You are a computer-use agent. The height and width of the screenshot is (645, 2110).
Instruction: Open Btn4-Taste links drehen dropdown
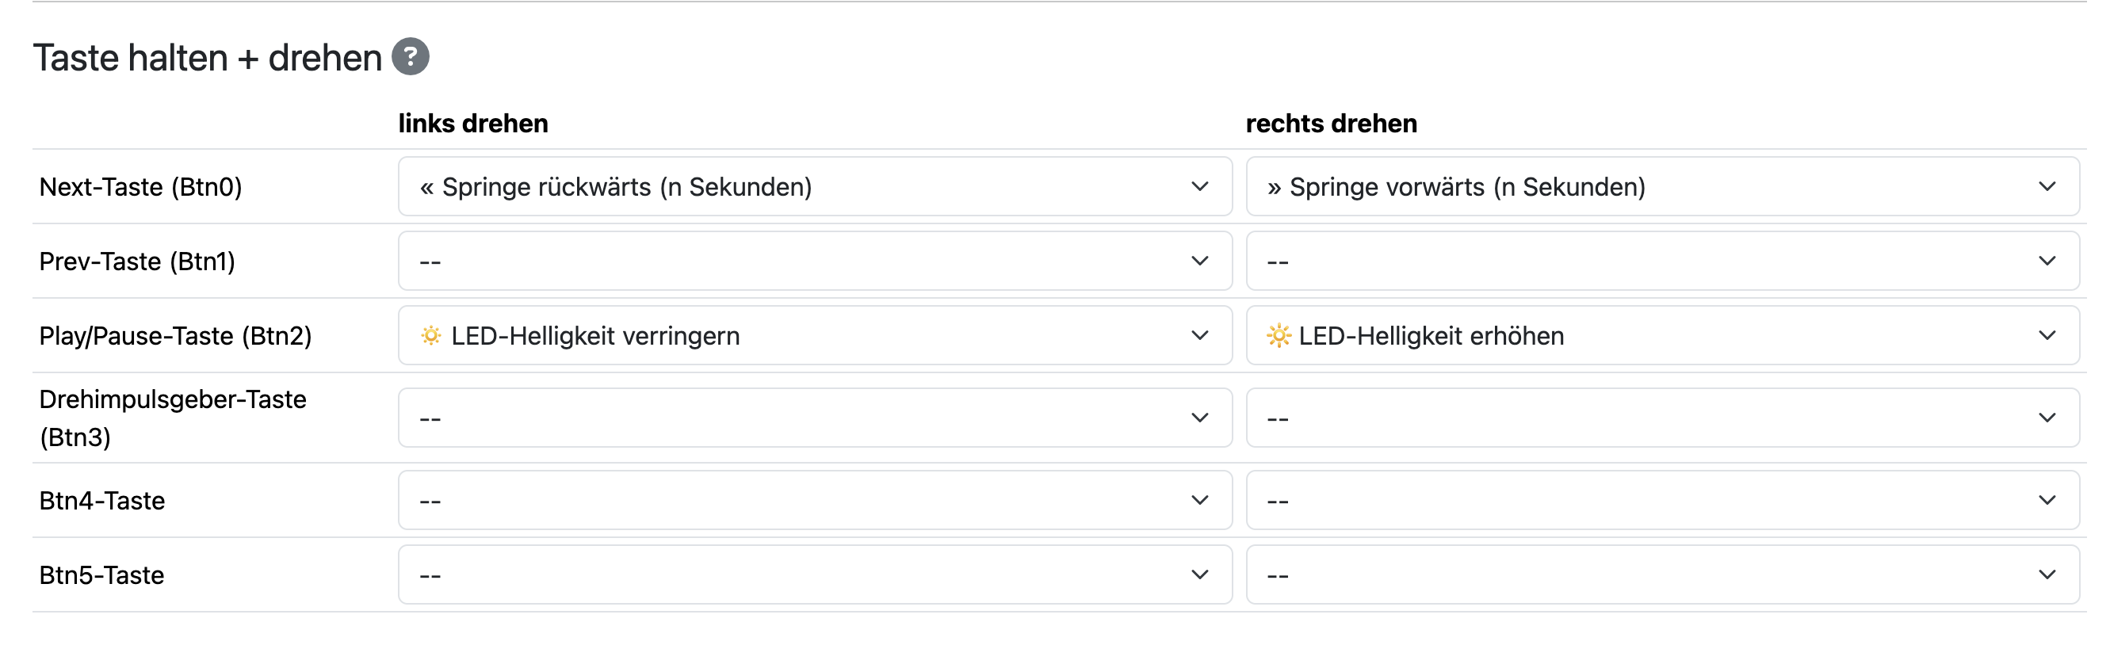(x=815, y=500)
